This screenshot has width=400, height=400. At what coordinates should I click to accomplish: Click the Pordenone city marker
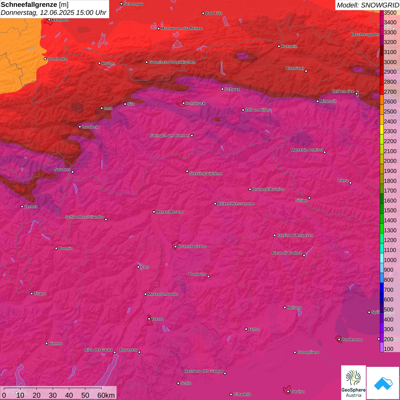339,339
